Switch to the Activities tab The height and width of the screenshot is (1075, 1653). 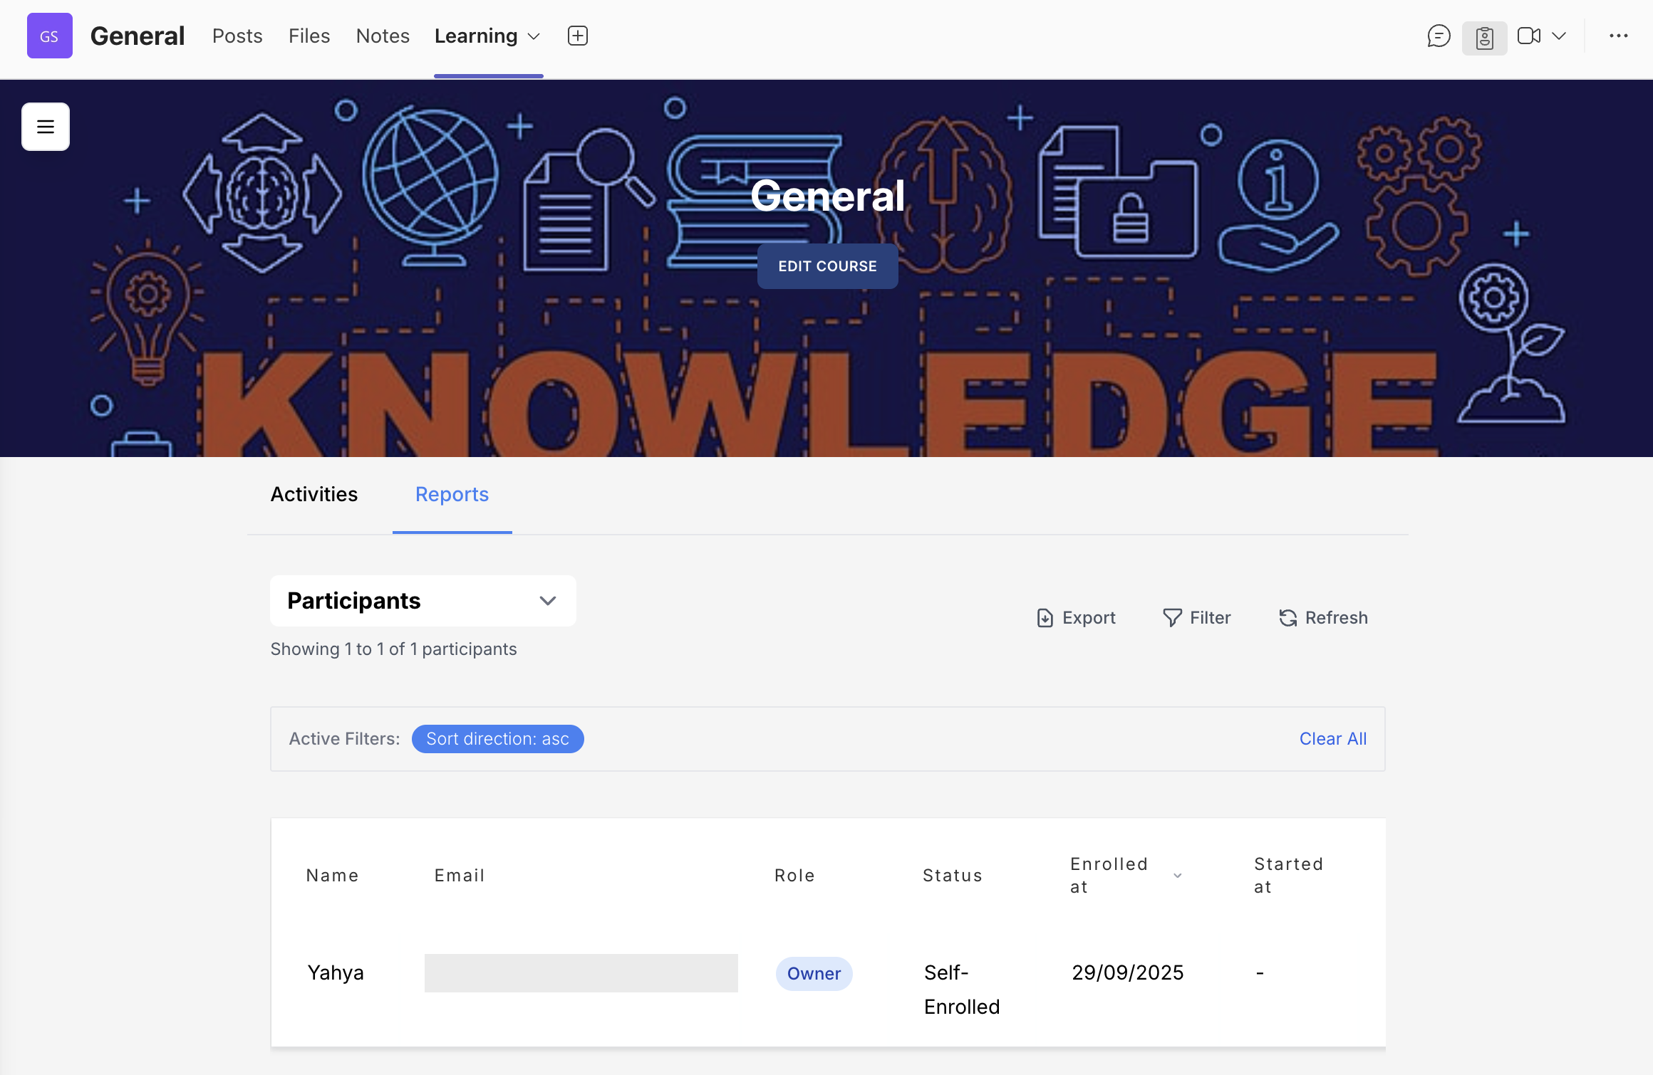(313, 494)
